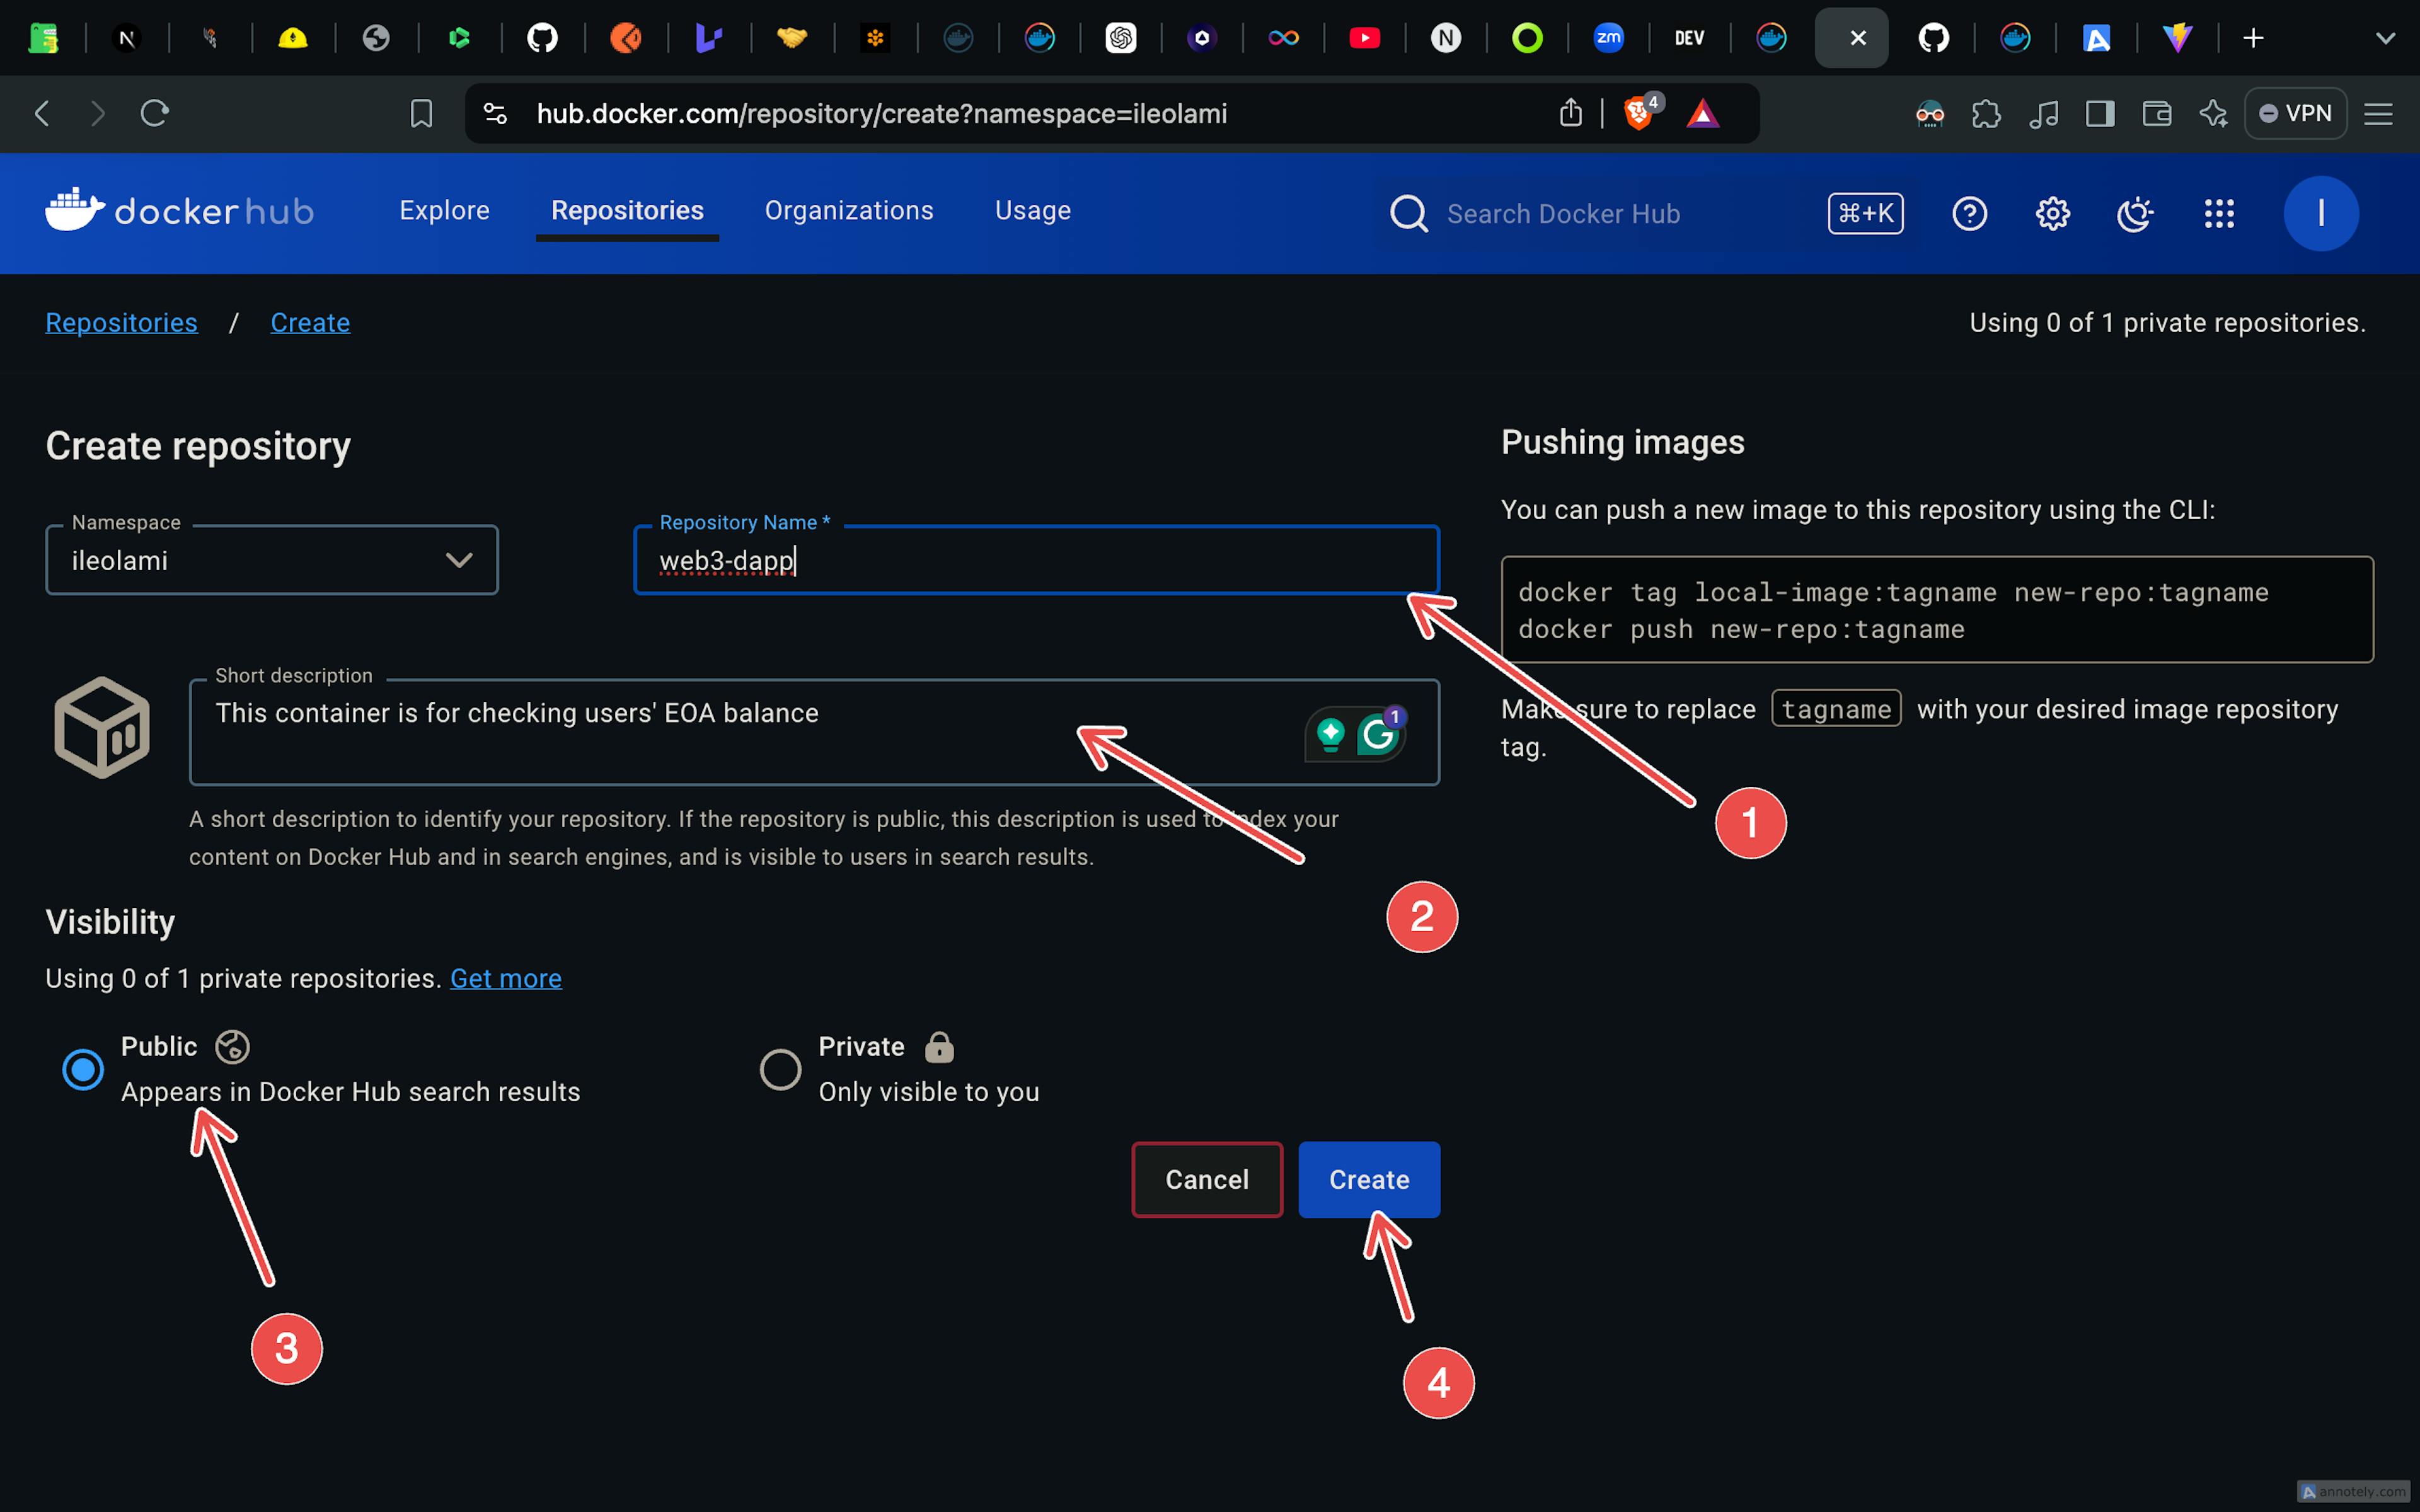Screen dimensions: 2420x1512
Task: Open the Organizations nav item
Action: [848, 211]
